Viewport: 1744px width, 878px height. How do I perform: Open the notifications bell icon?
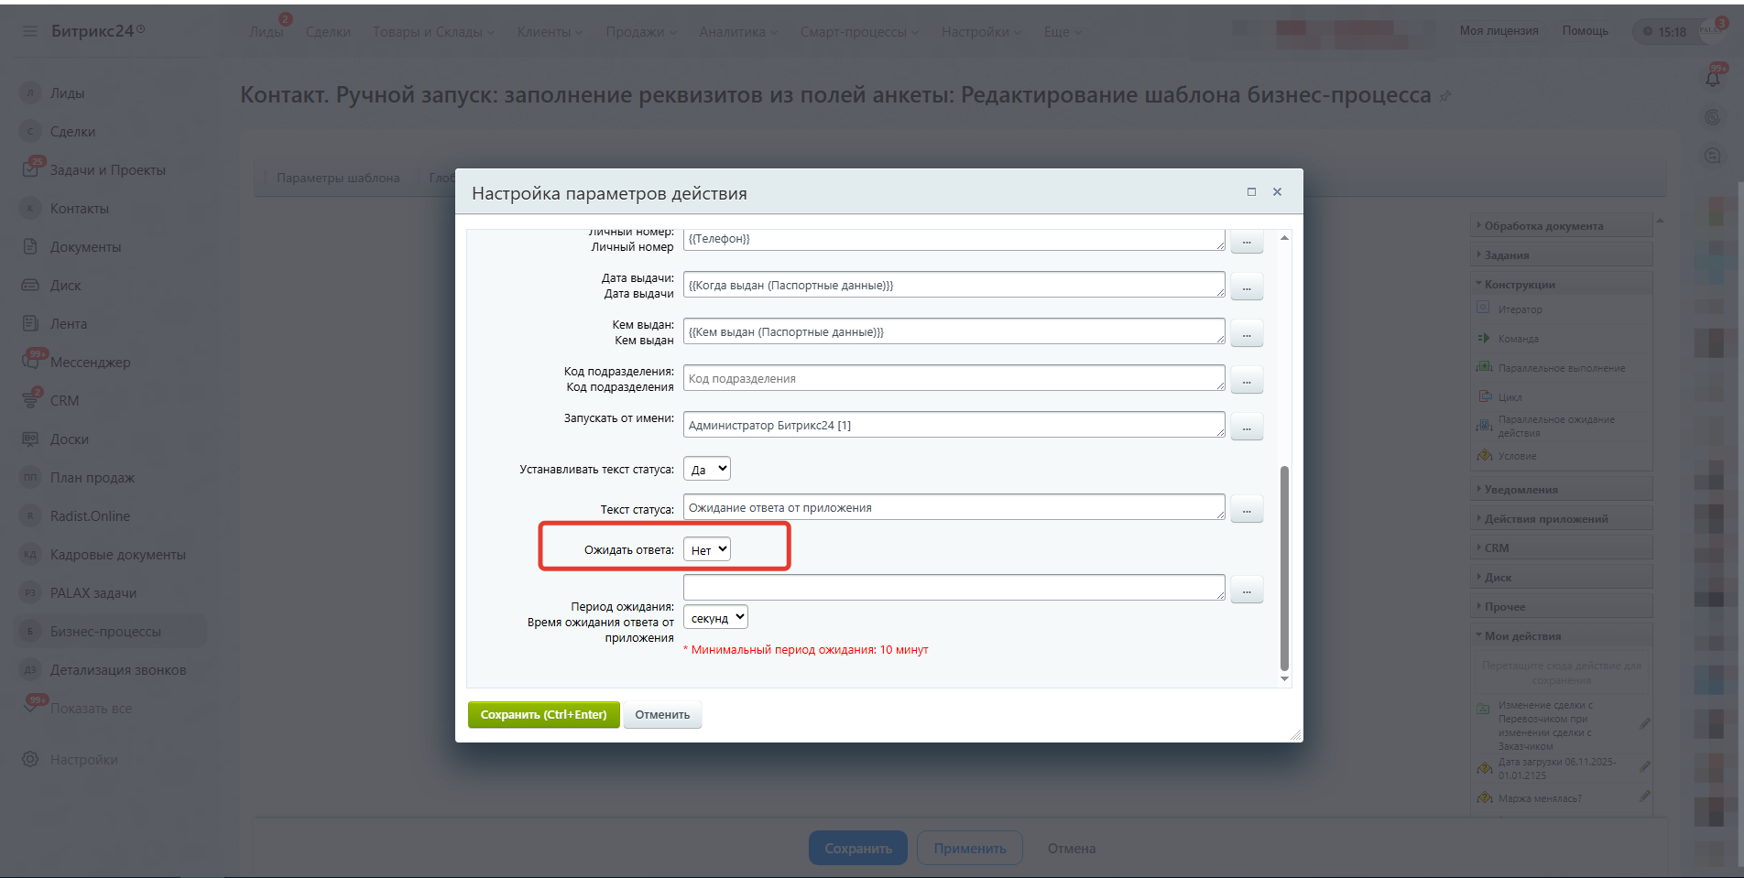pyautogui.click(x=1713, y=78)
